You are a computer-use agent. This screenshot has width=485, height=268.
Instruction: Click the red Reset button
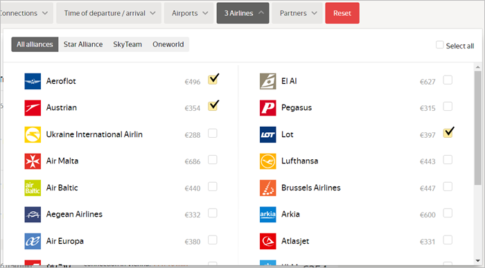[x=342, y=13]
